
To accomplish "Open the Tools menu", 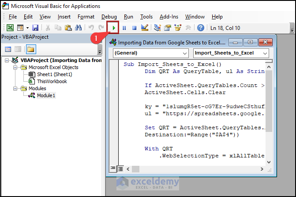I will coord(146,17).
